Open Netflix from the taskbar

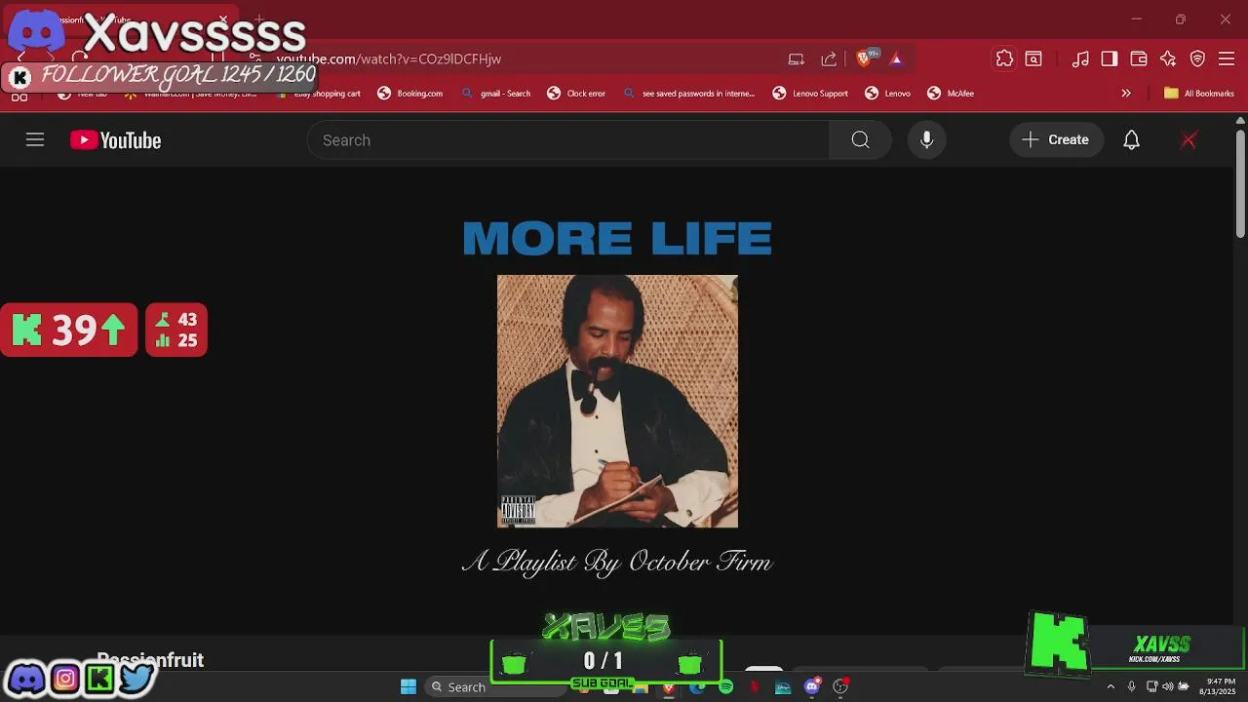pos(755,687)
